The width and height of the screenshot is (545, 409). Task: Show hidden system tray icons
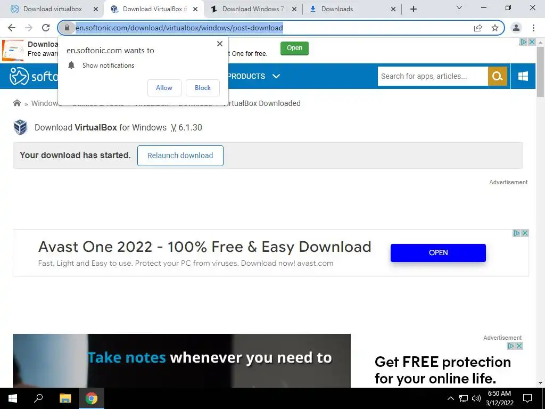(x=450, y=398)
